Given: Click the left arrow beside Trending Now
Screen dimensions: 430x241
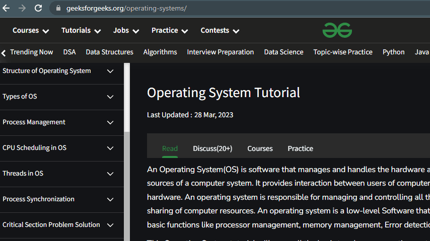Looking at the screenshot, I should [x=4, y=53].
